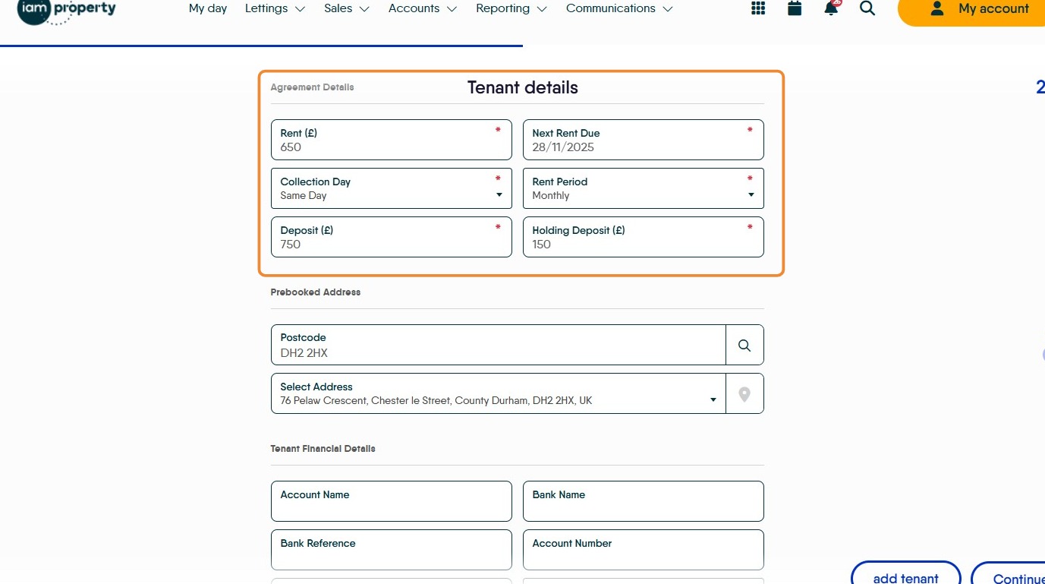The width and height of the screenshot is (1045, 584).
Task: Click the postcode lookup search icon
Action: 744,346
